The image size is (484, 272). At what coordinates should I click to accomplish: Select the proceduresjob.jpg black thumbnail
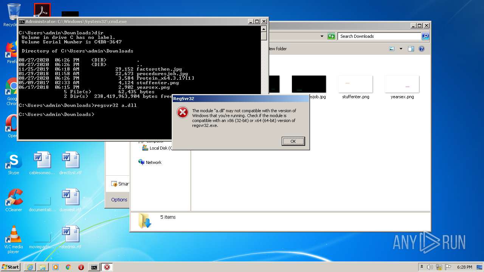309,84
